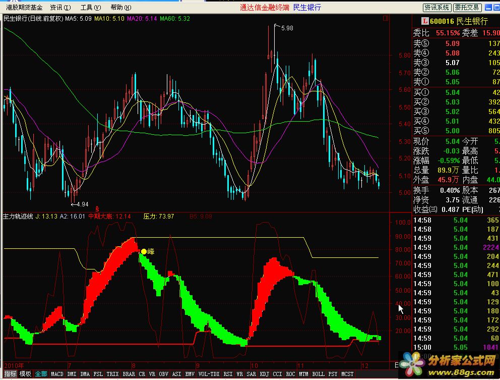This screenshot has height=380, width=500.
Task: Click the L margin-trading icon beside 600016
Action: (424, 21)
